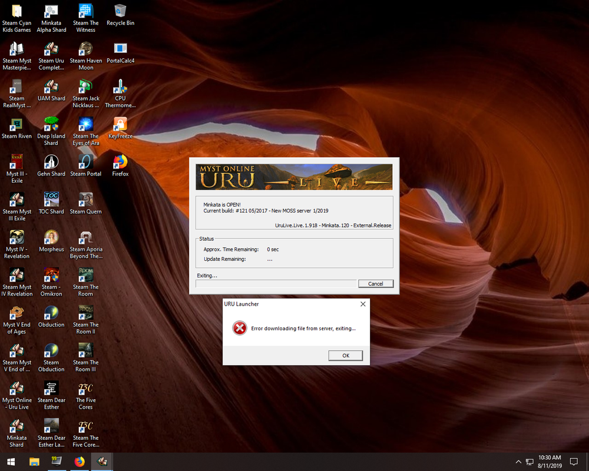The width and height of the screenshot is (589, 471).
Task: Open File Explorer from the taskbar
Action: 34,462
